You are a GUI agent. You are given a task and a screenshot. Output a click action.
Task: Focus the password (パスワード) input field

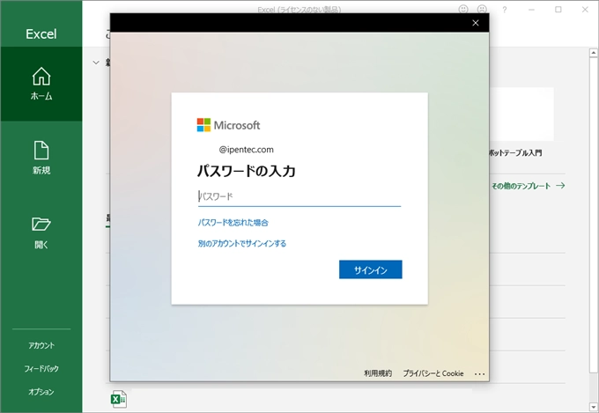pos(299,196)
